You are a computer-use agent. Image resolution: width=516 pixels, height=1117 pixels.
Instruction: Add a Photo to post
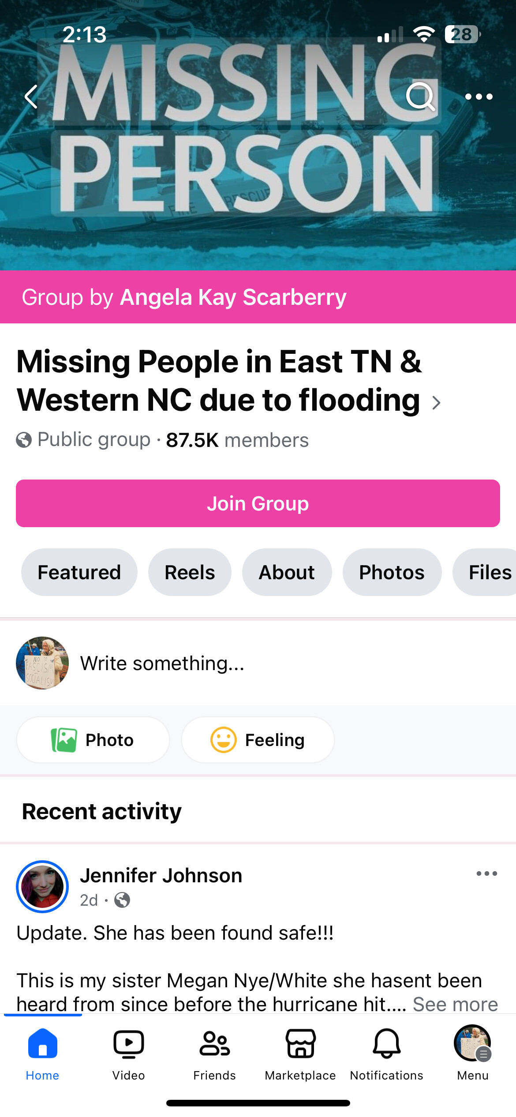click(x=93, y=740)
